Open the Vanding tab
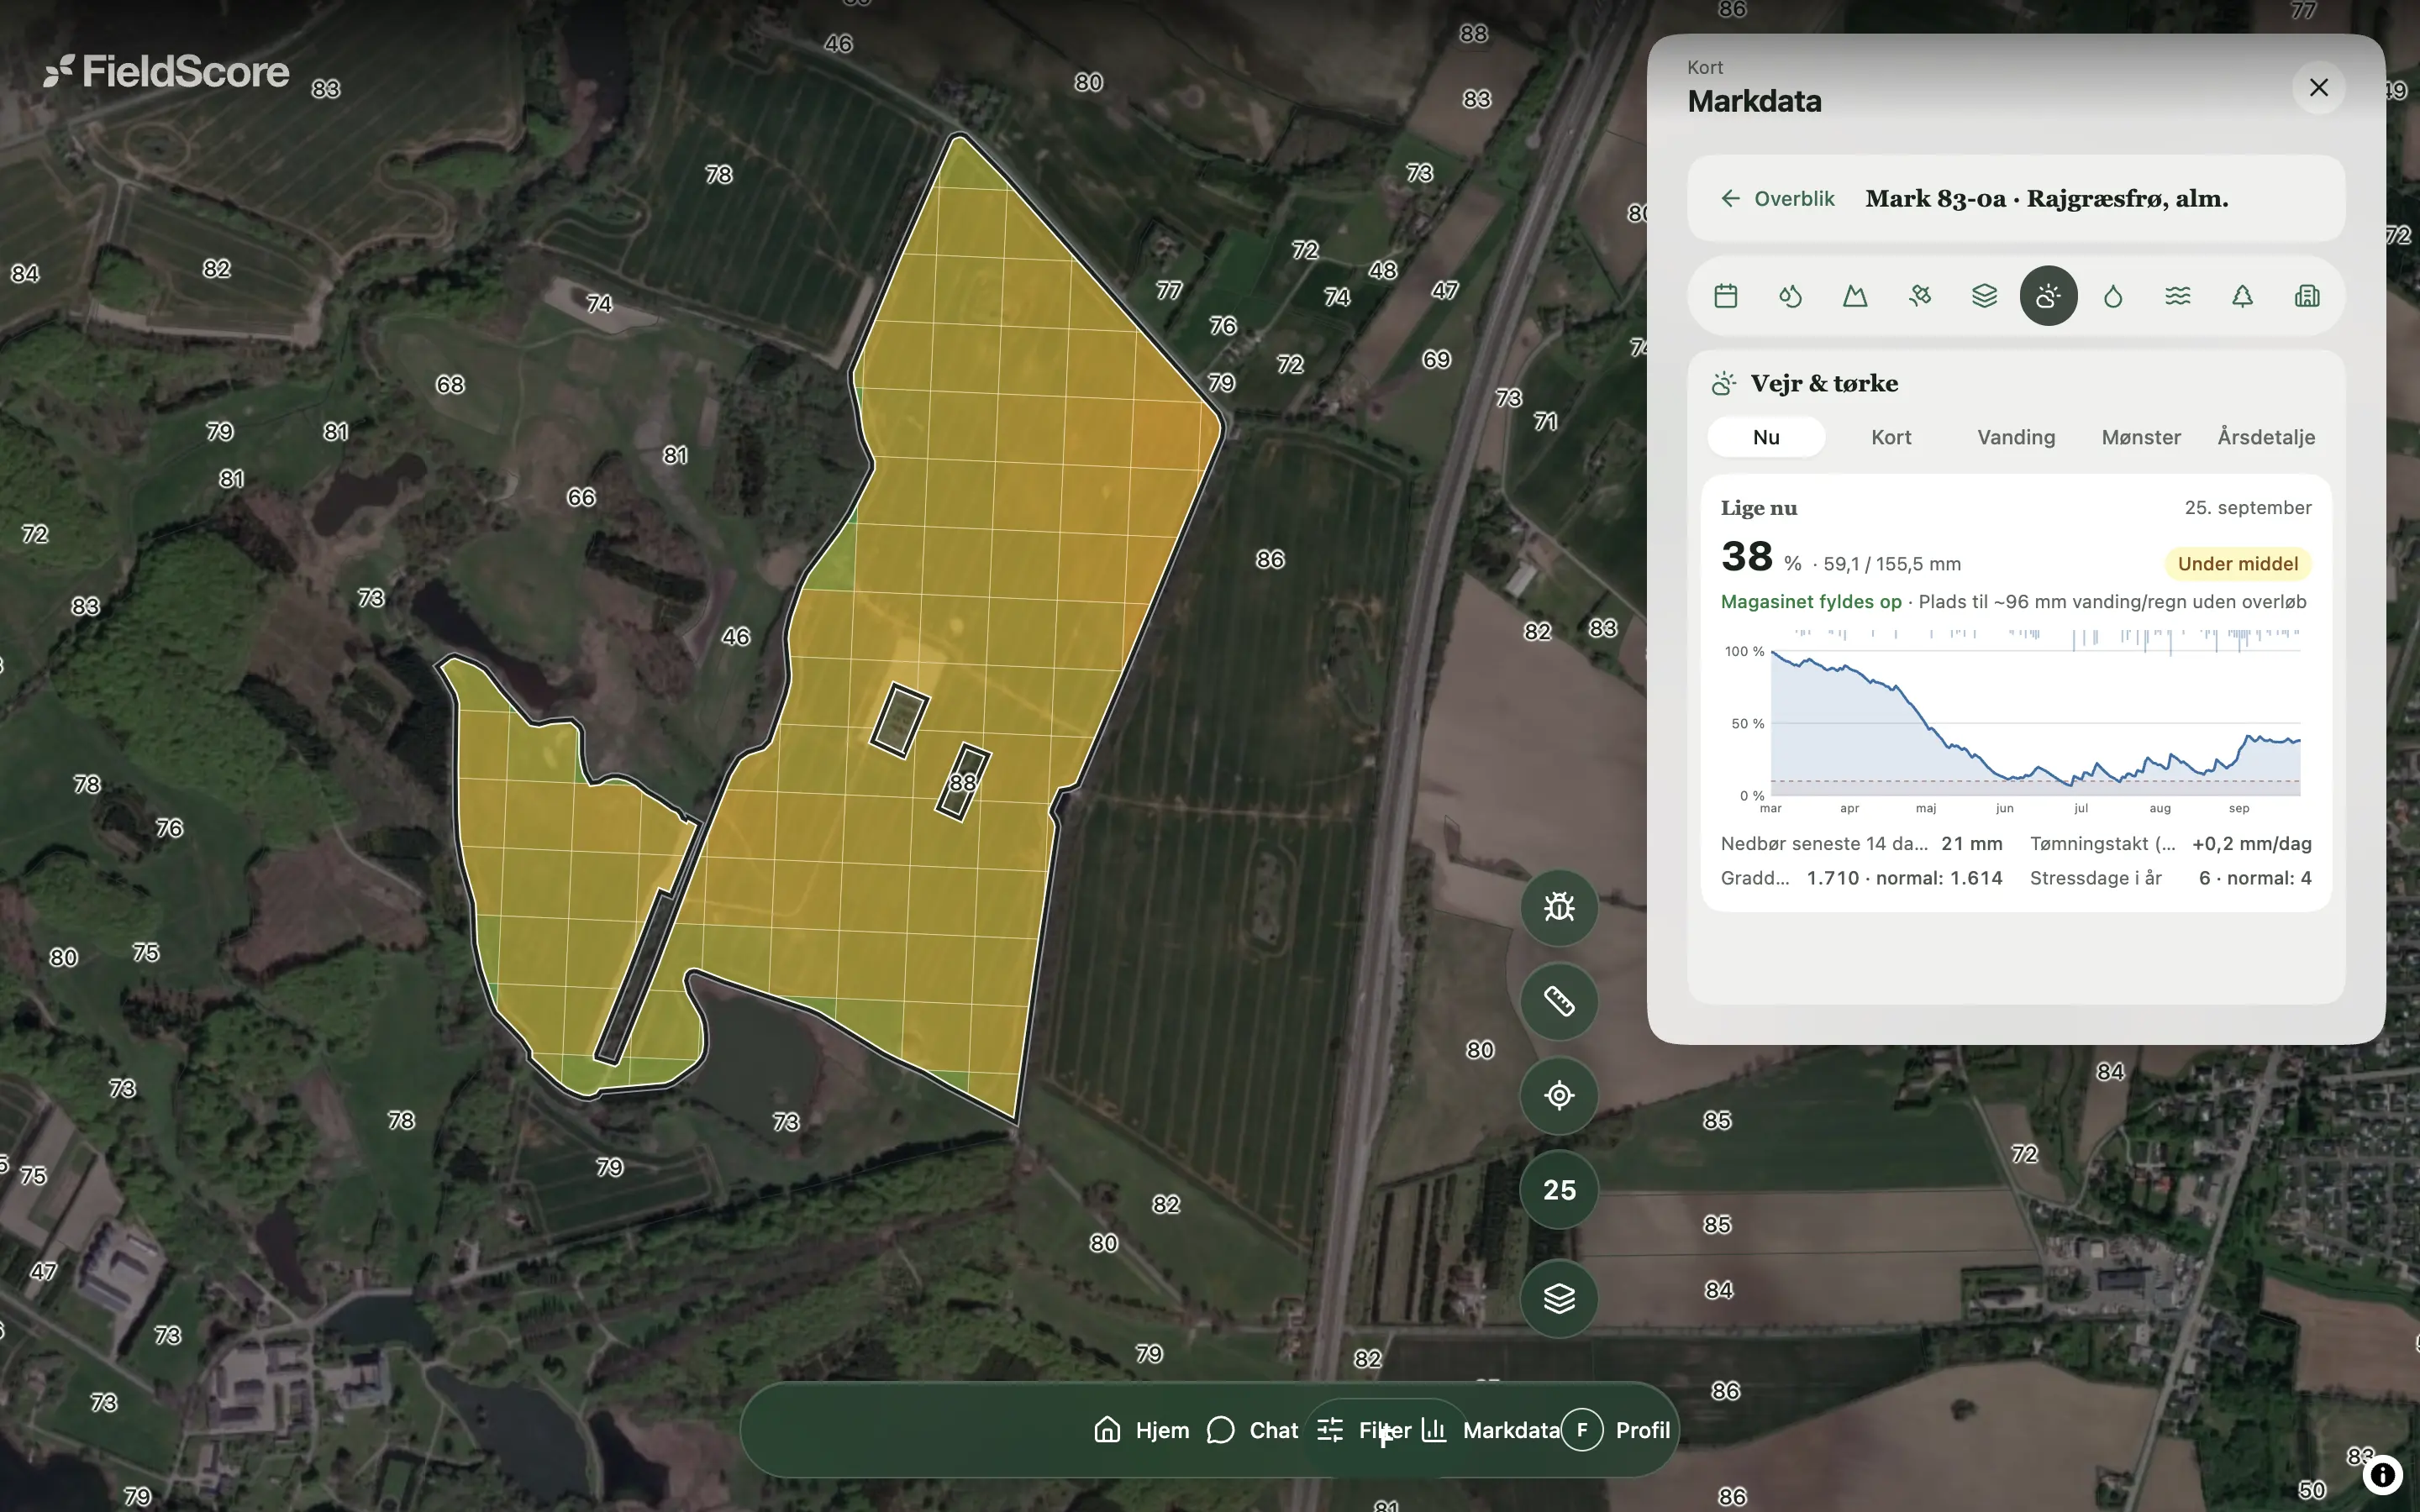 (2016, 437)
